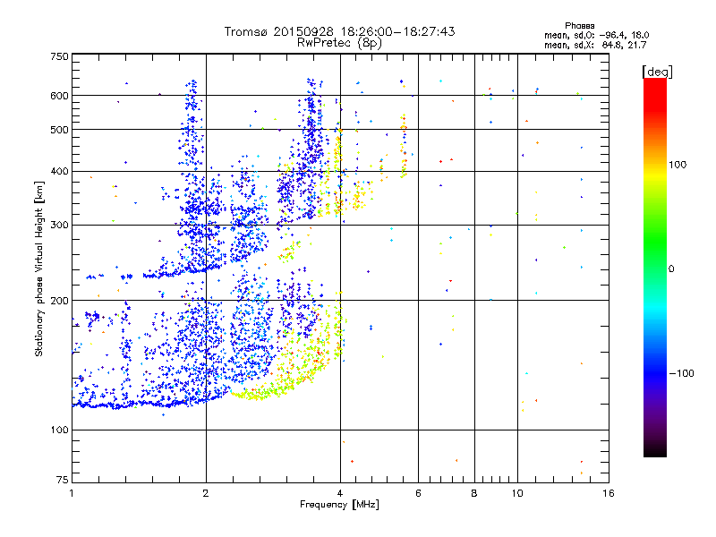This screenshot has width=716, height=537.
Task: Click the y-axis tick label '300'
Action: coord(59,226)
